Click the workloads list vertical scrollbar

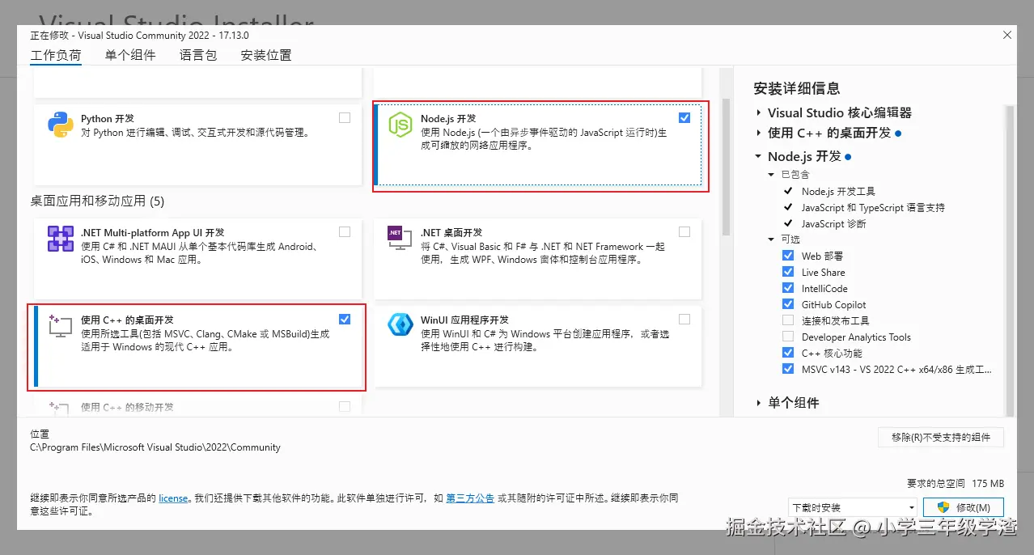click(x=726, y=166)
